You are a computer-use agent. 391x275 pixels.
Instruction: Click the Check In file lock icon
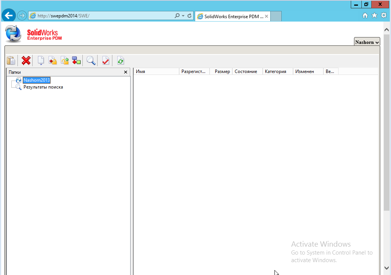tap(53, 61)
